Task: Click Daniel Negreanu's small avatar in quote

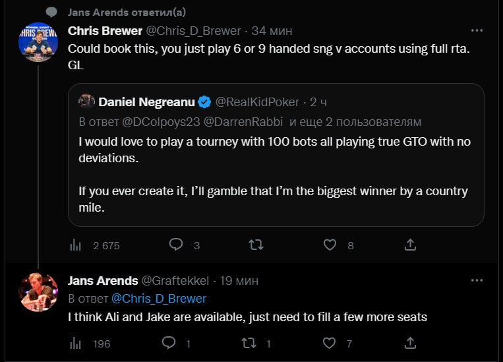Action: tap(86, 102)
